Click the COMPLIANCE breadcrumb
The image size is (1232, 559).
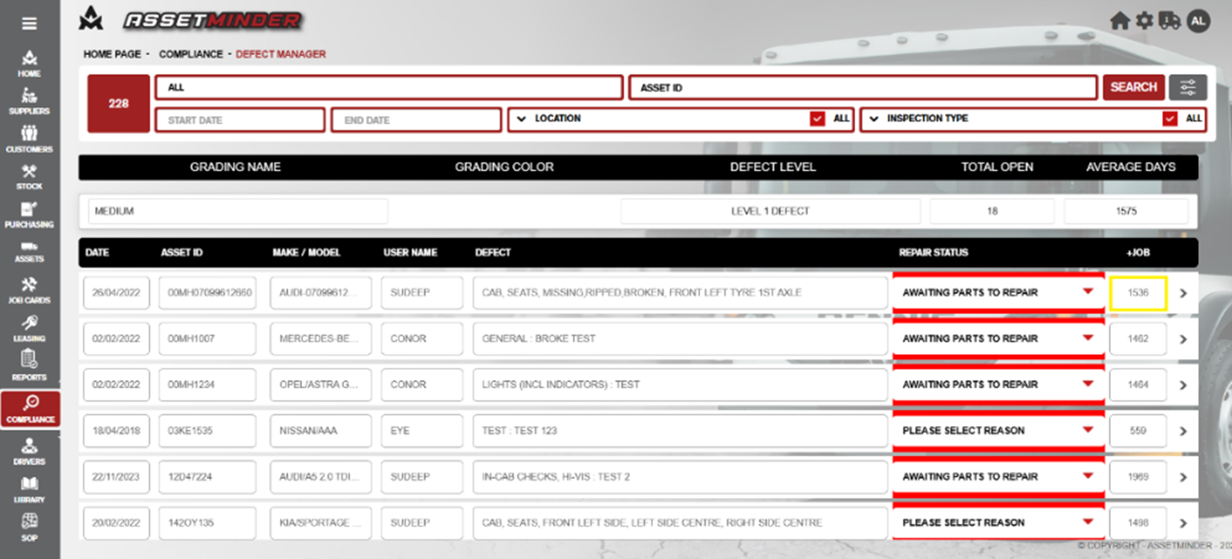click(x=191, y=54)
